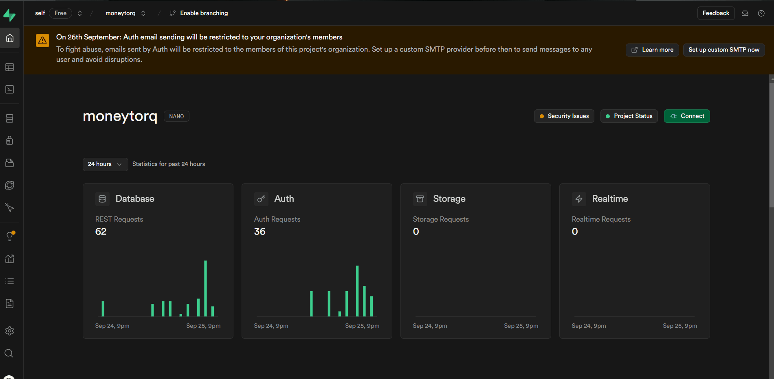Open the Edge Functions sidebar icon
Image resolution: width=774 pixels, height=379 pixels.
[10, 185]
